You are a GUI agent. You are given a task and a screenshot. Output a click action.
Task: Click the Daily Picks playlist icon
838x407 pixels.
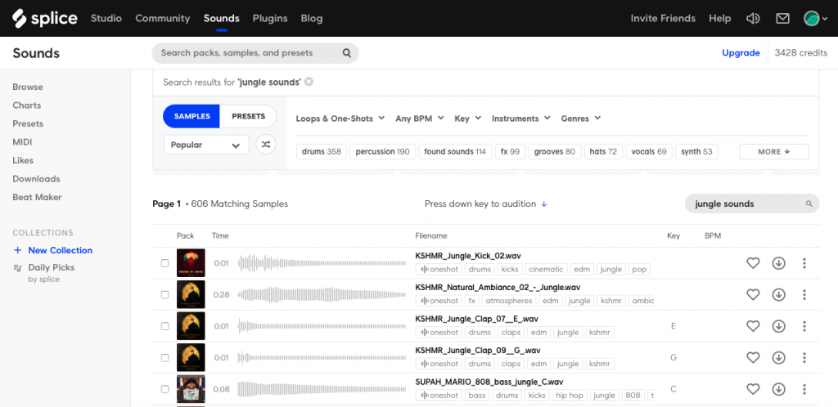pyautogui.click(x=18, y=268)
